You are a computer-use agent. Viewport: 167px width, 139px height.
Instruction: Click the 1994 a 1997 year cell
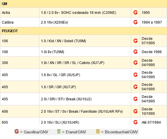(x=153, y=22)
